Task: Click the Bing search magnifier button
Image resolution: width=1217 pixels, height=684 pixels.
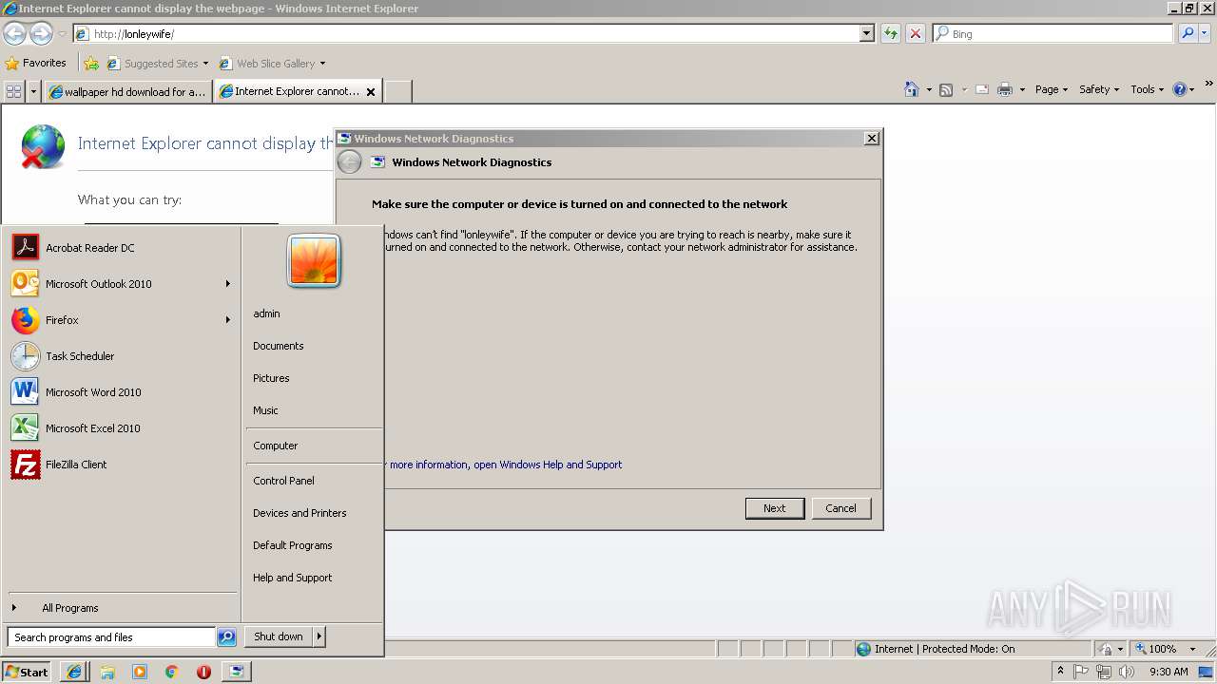Action: point(1187,33)
